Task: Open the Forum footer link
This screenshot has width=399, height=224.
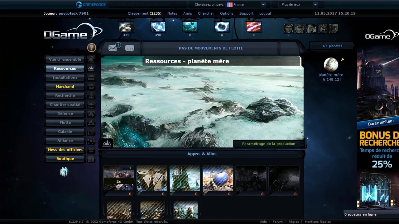Action: (x=278, y=222)
